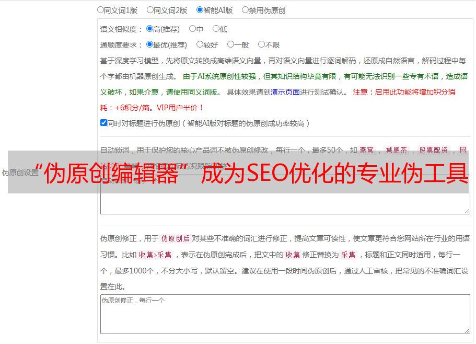
Task: Set 通顺度要求 to 一般
Action: (230, 44)
